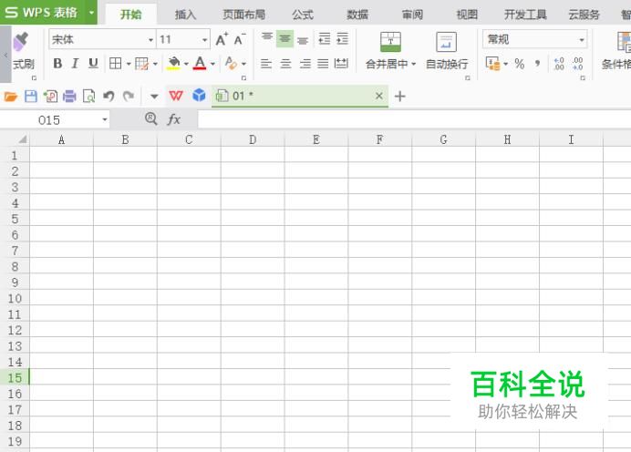Align text to bottom

(x=303, y=39)
